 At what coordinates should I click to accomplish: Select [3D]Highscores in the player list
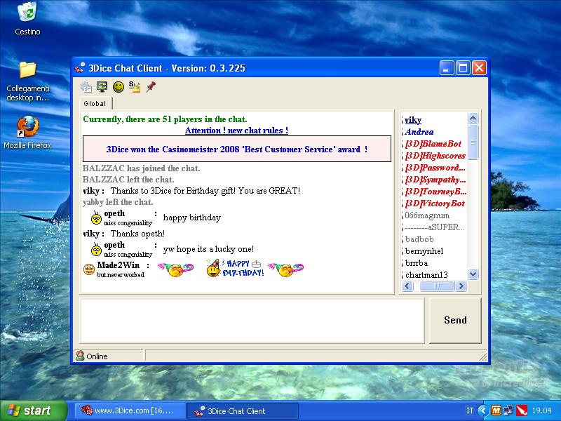435,156
